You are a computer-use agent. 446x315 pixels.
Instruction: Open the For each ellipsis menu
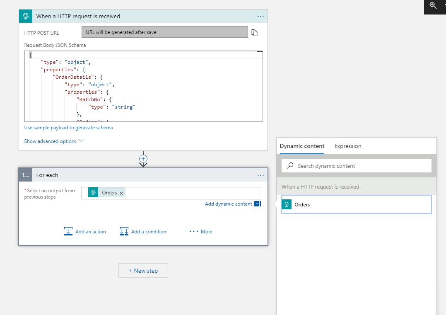[x=260, y=175]
